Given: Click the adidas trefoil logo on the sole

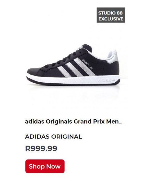Looking at the screenshot, I should [x=114, y=80].
